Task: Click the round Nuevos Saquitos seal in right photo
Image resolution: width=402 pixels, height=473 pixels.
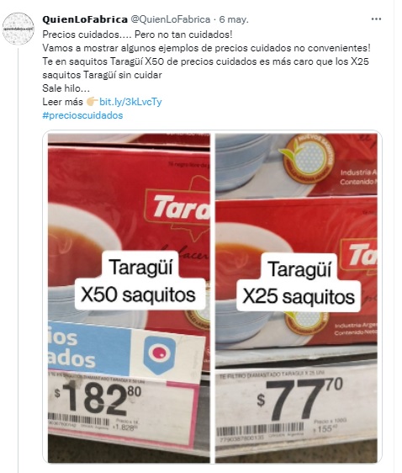Action: click(x=307, y=159)
